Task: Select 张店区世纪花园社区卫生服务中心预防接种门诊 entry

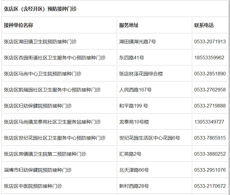Action: (x=54, y=138)
